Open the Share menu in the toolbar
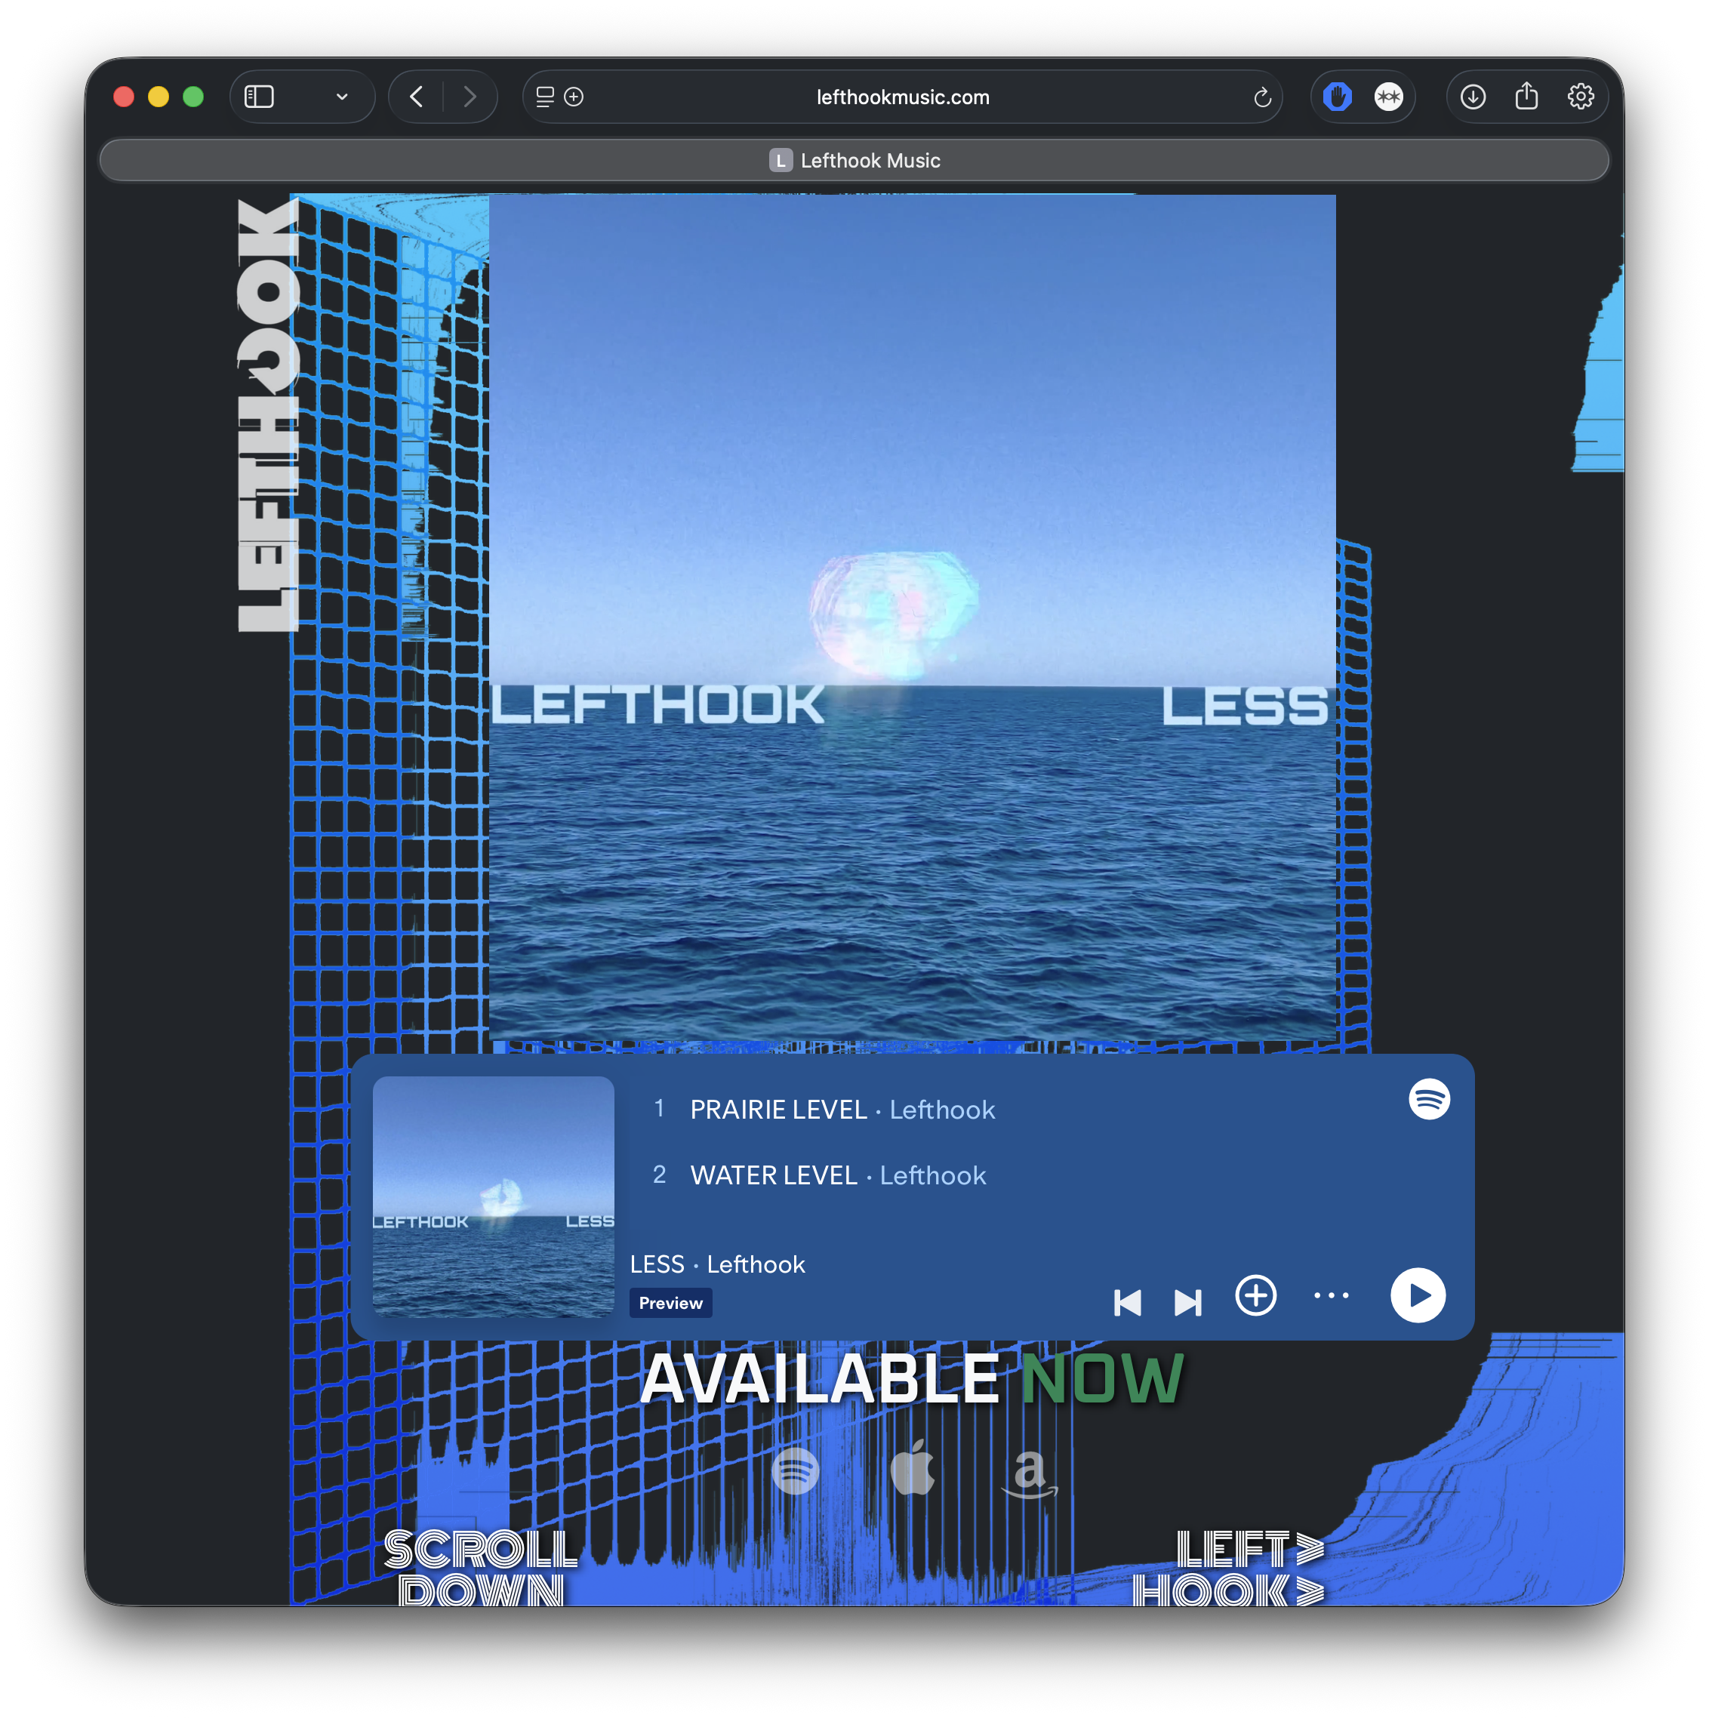 click(1526, 96)
